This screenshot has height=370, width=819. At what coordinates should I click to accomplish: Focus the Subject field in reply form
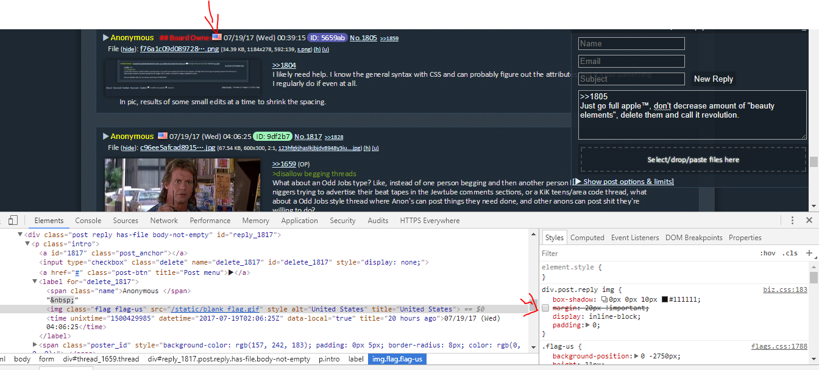631,79
